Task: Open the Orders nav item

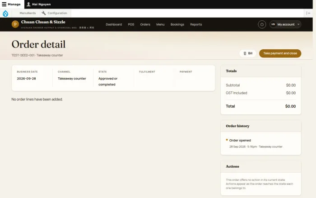Action: 145,24
